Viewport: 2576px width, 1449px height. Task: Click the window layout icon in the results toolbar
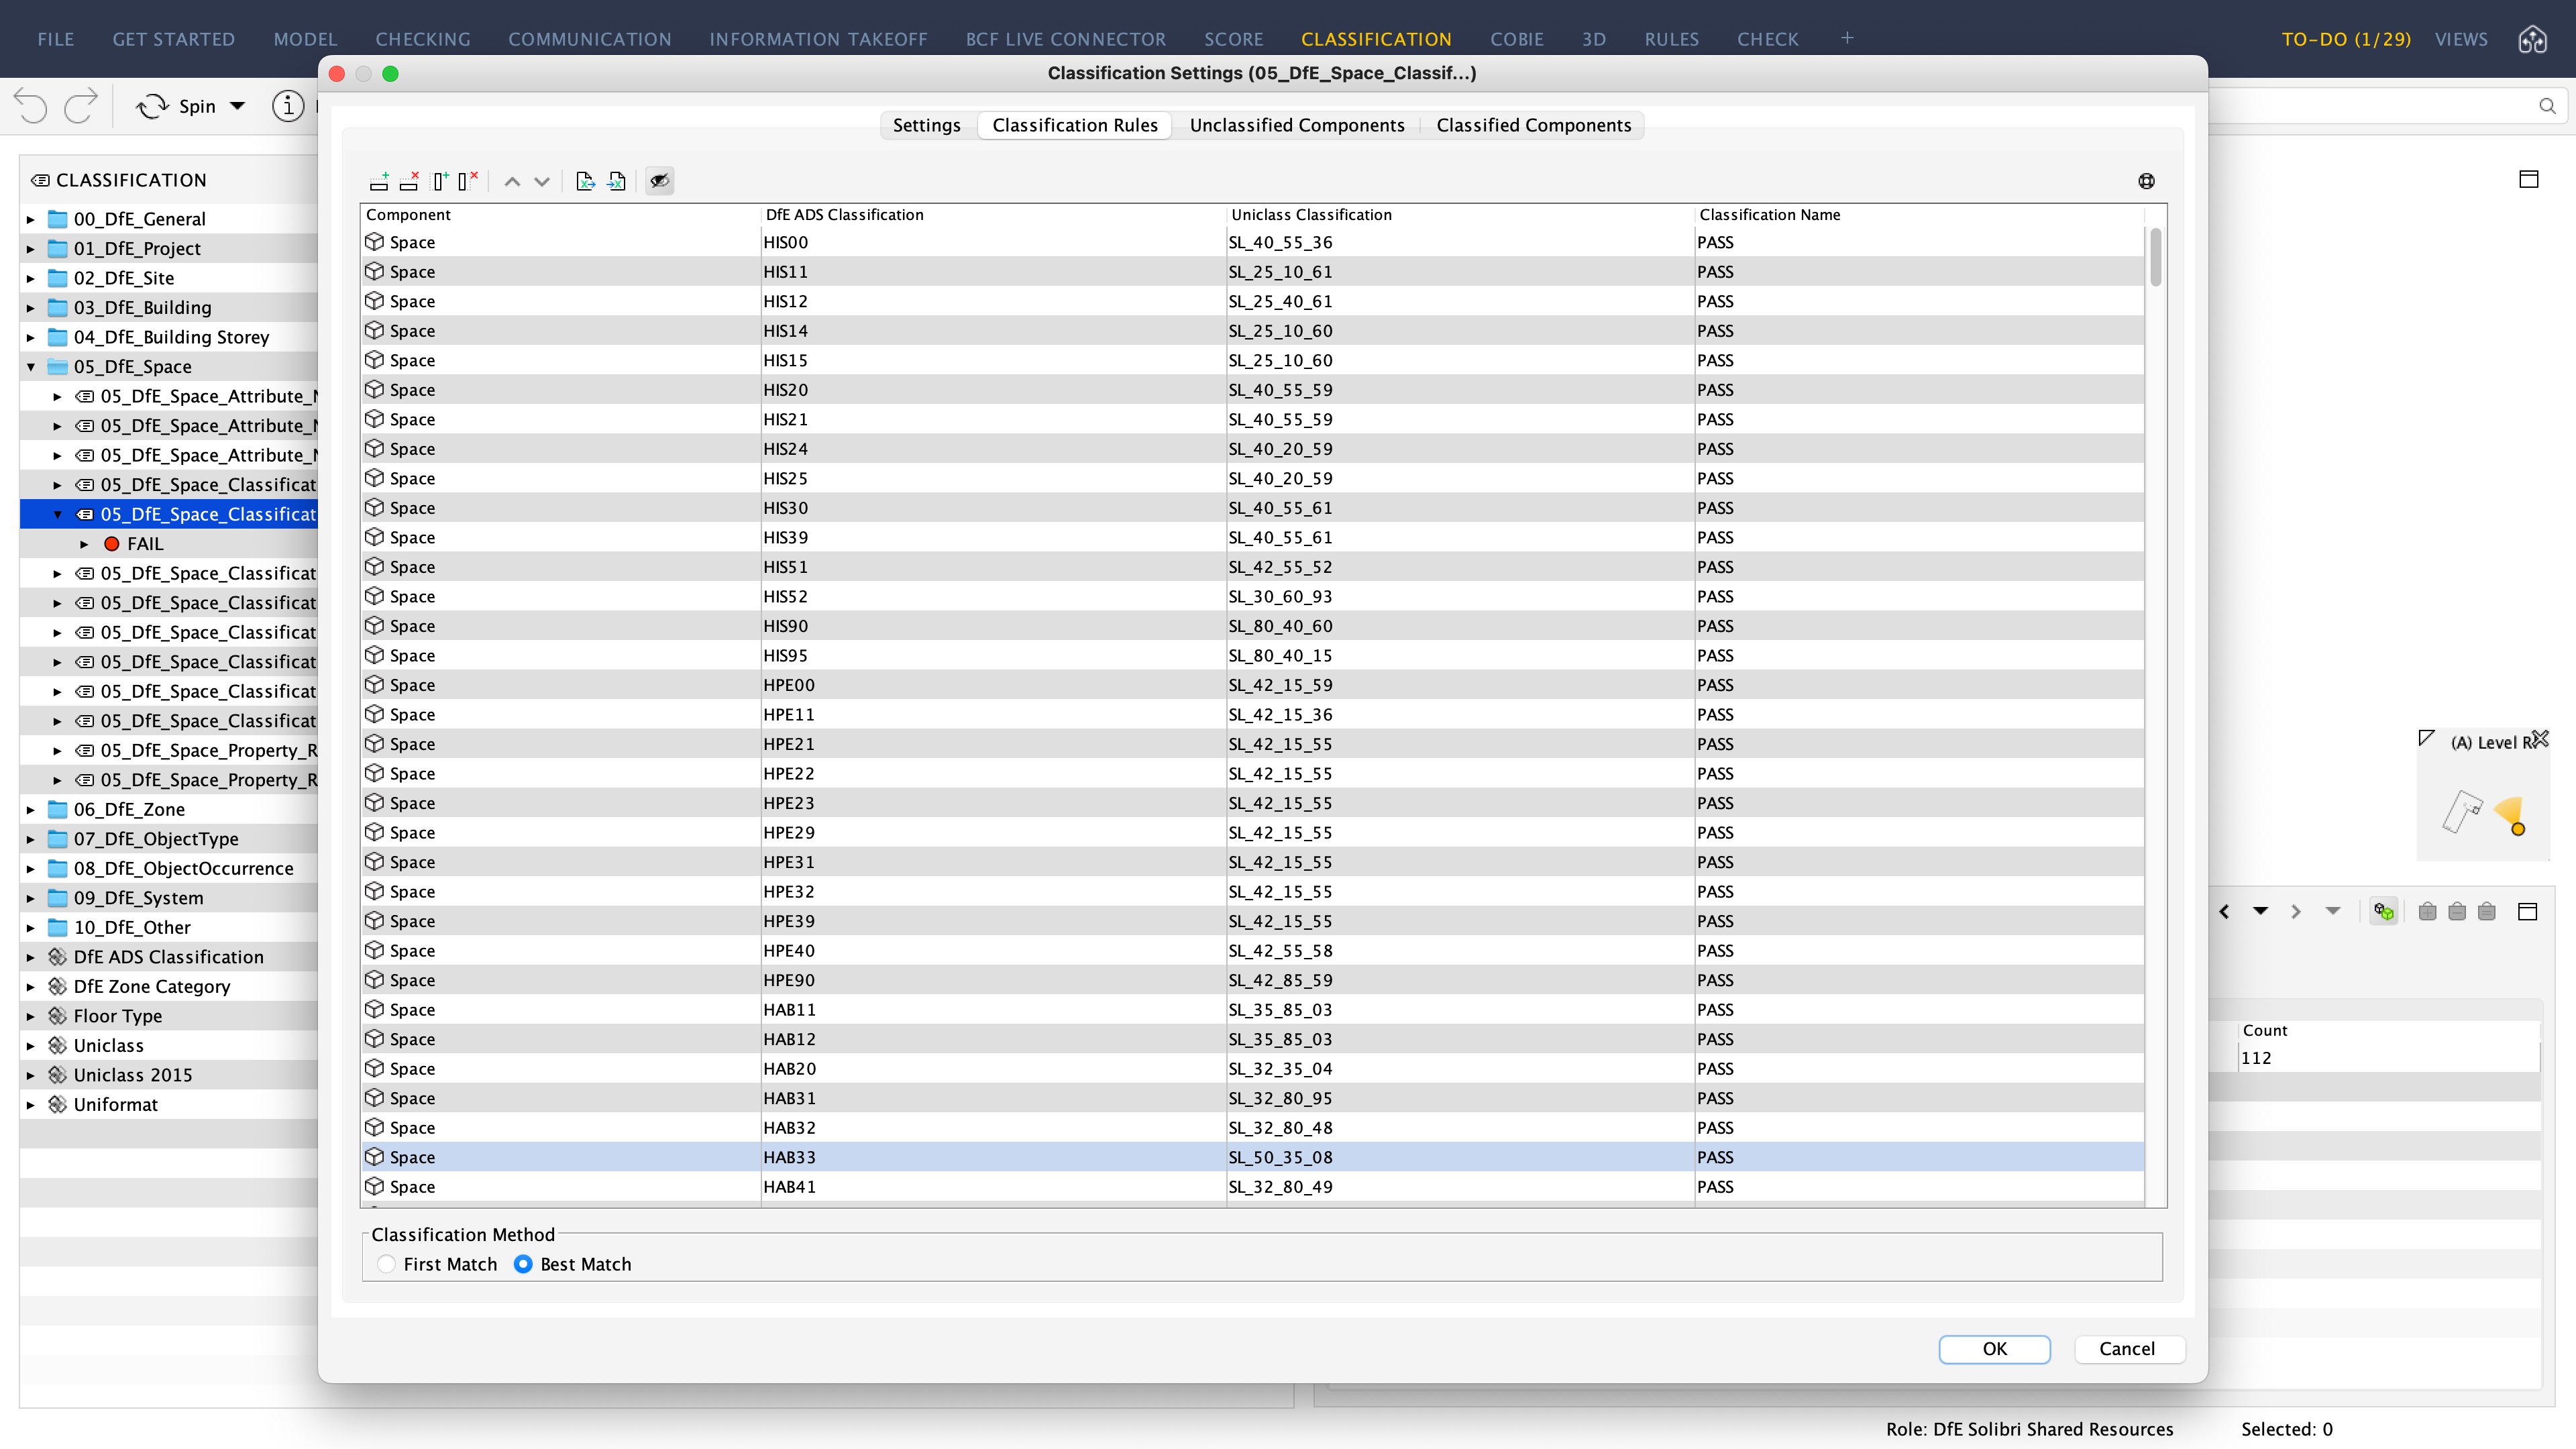(2528, 911)
